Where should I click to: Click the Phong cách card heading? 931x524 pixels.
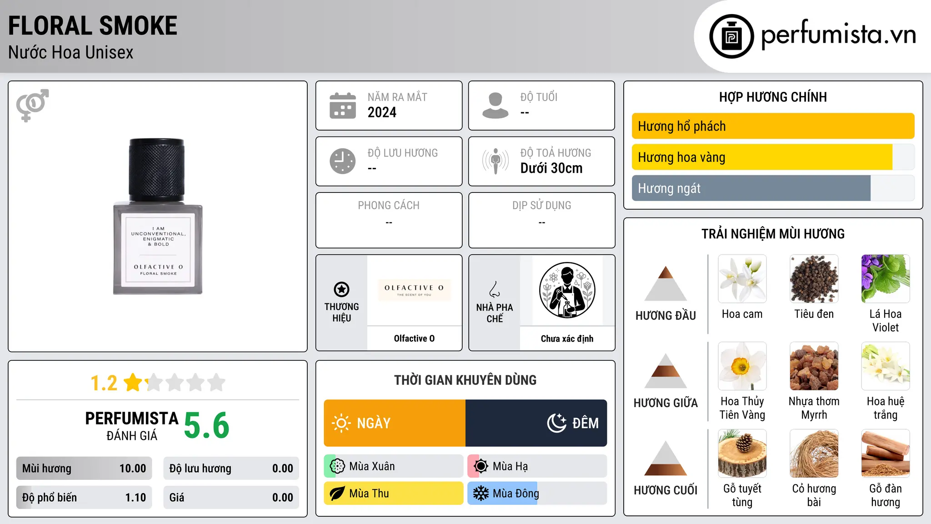(389, 206)
